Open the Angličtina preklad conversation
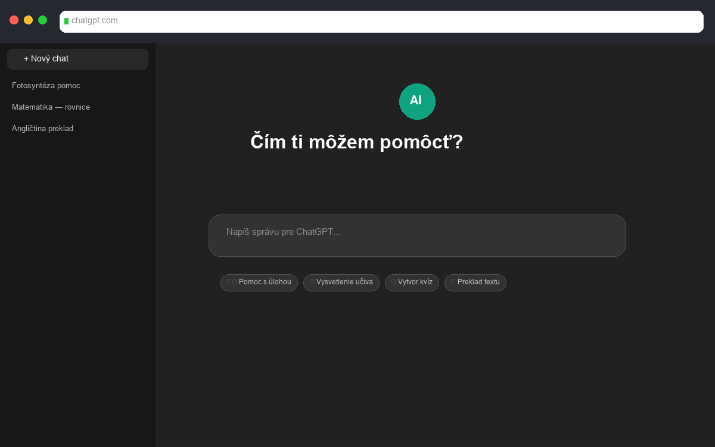Screen dimensions: 715x447 (x=42, y=128)
